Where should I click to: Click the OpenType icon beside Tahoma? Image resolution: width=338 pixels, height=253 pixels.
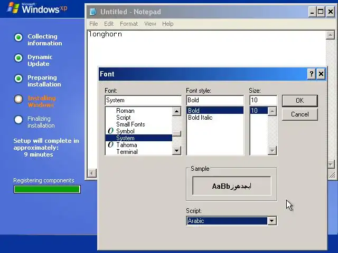pos(110,144)
